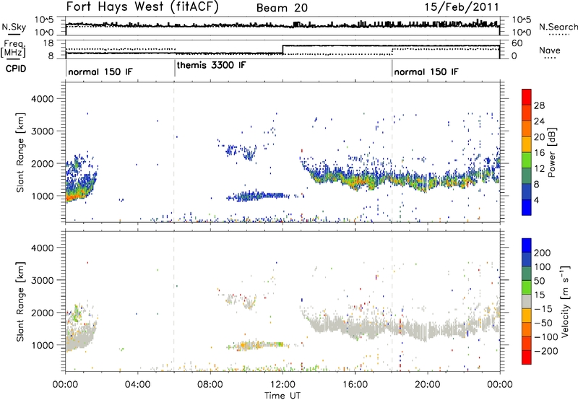This screenshot has width=578, height=400.
Task: Click '3000' tick on velocity panel
Action: [42, 280]
